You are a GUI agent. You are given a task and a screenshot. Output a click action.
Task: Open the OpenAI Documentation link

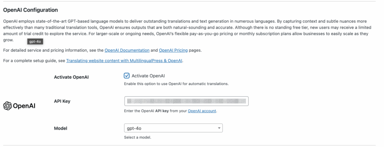pyautogui.click(x=127, y=51)
